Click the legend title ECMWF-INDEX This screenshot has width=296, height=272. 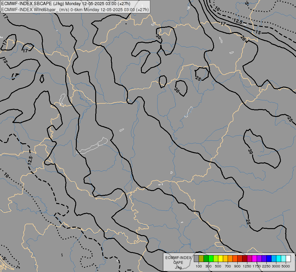pyautogui.click(x=178, y=258)
